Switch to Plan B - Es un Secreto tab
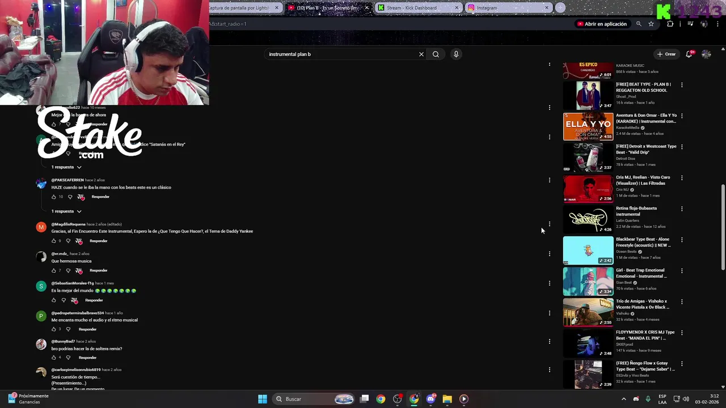 pyautogui.click(x=328, y=8)
